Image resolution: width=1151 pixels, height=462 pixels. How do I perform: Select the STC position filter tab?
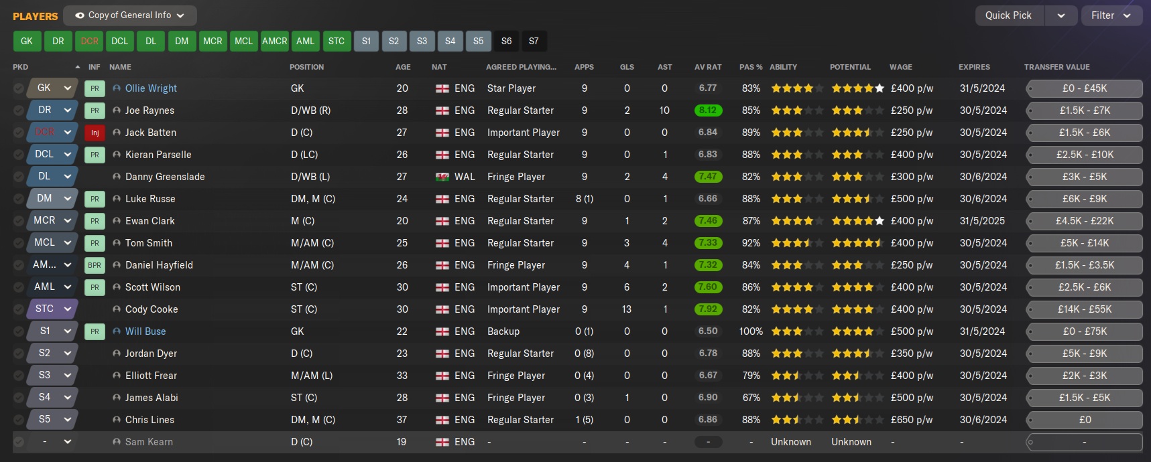[x=337, y=41]
